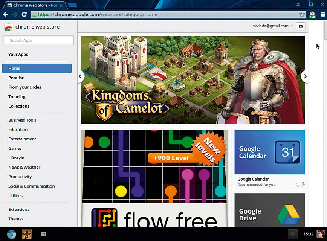Open the notification tray icon on the shelf
Viewport: 327px width, 241px height.
293,234
